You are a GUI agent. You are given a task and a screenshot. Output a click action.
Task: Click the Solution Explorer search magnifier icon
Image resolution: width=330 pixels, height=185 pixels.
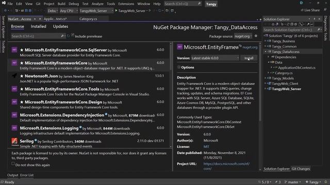(319, 30)
